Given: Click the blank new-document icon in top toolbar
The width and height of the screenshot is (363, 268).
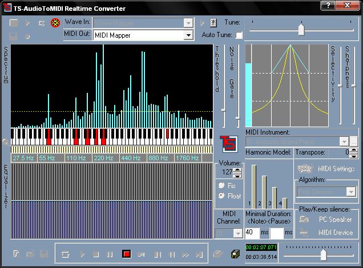Looking at the screenshot, I should (14, 23).
